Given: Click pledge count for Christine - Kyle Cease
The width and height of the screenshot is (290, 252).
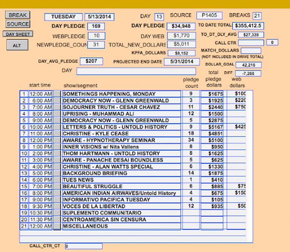Looking at the screenshot, I should click(x=191, y=133).
